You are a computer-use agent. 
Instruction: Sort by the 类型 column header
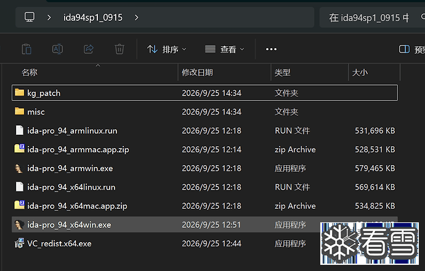click(x=283, y=72)
